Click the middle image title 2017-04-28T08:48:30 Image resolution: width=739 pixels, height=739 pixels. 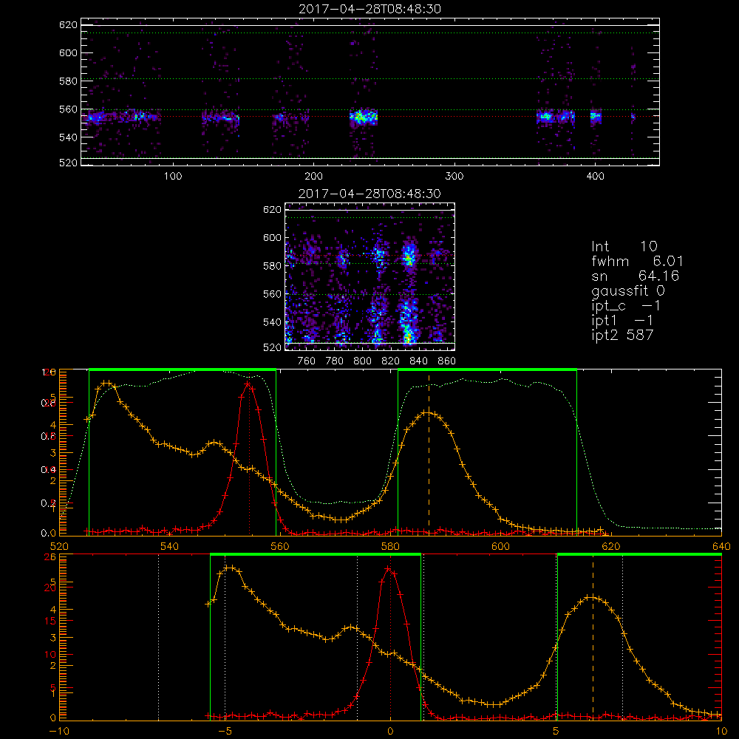click(369, 194)
